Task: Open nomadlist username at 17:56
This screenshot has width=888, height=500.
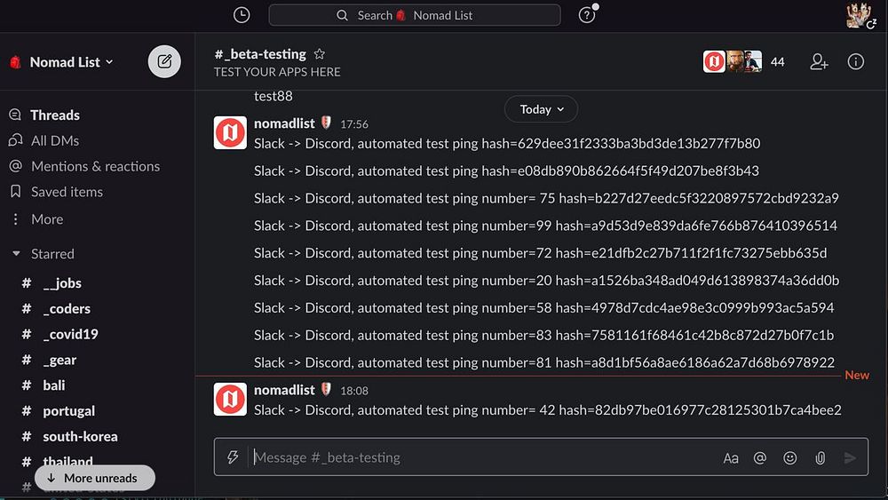Action: [x=284, y=123]
